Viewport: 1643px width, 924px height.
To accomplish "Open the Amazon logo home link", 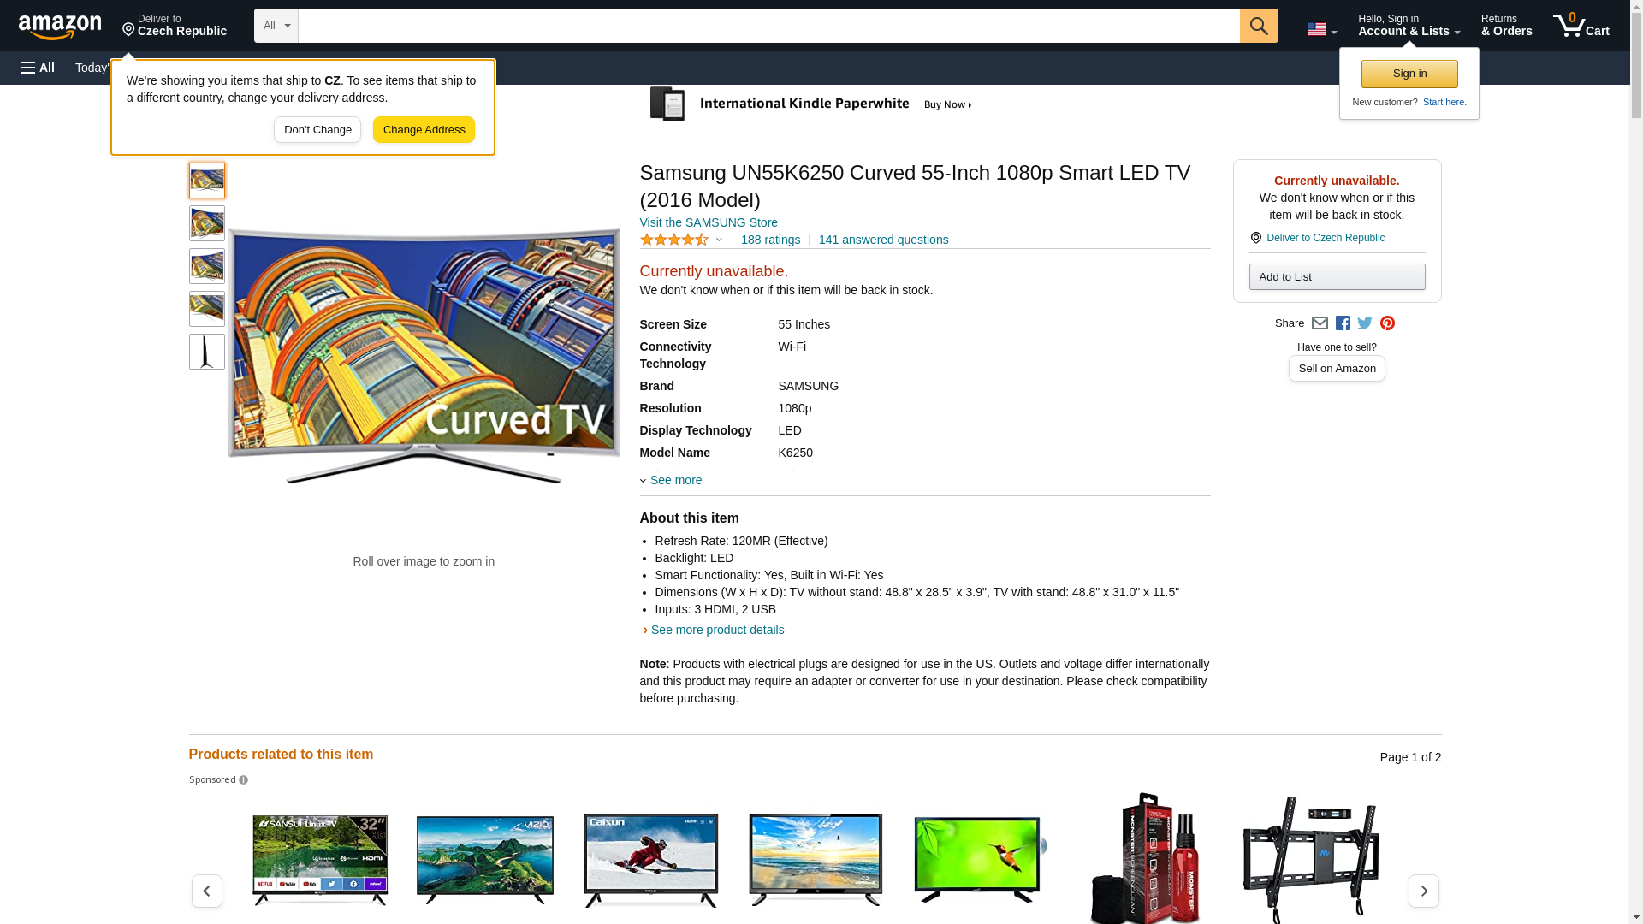I will (x=60, y=27).
